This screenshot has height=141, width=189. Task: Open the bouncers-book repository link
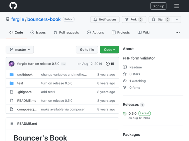[x=44, y=19]
